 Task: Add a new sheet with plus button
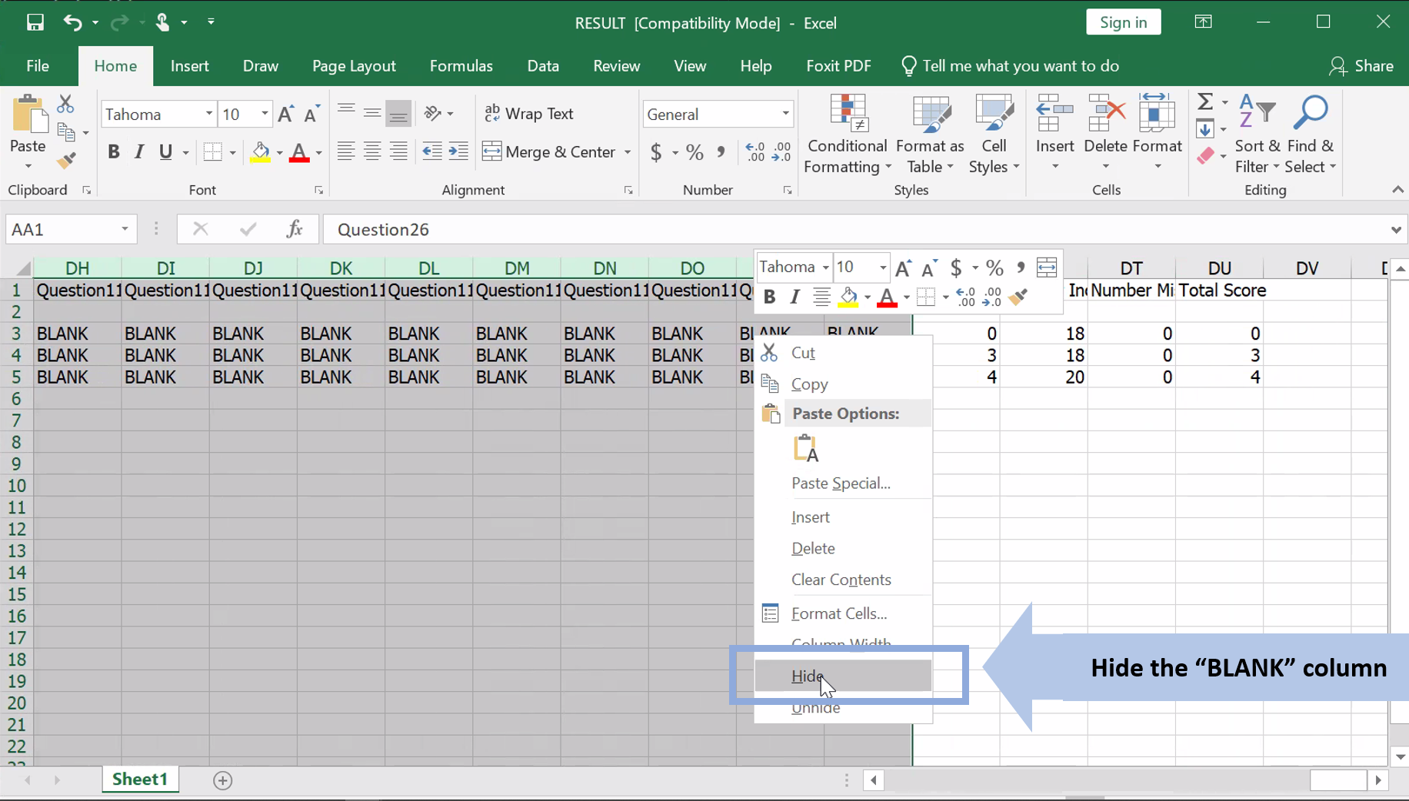point(223,780)
